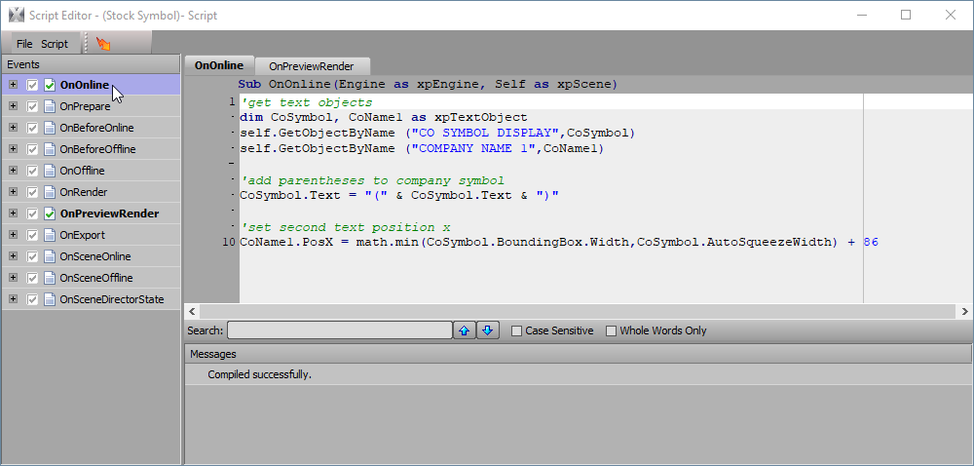Click the OnSceneDirectorState script document icon

(51, 299)
